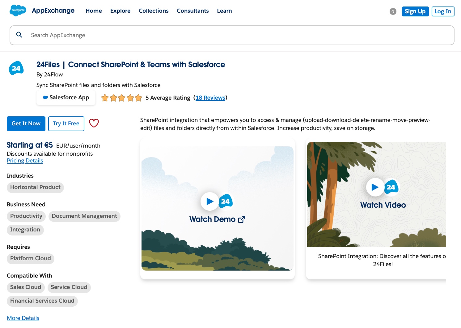Screen dimensions: 461x328
Task: Open the 18 Reviews link
Action: click(x=210, y=97)
